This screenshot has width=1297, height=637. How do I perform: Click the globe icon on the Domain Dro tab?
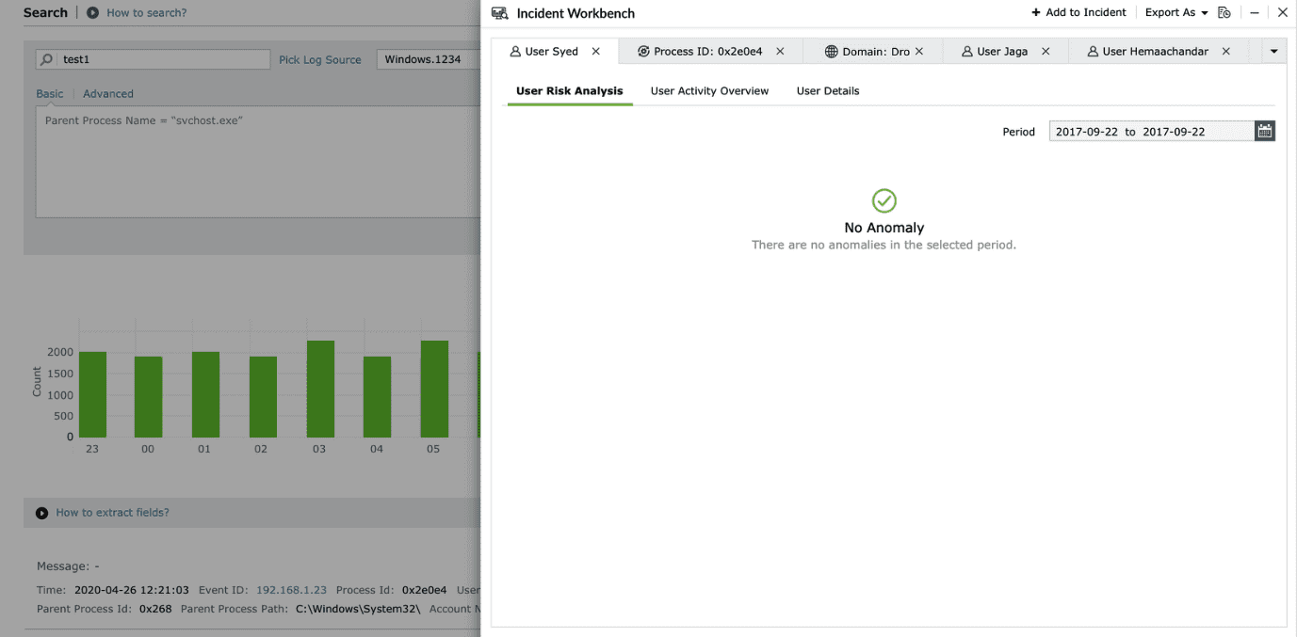point(835,51)
